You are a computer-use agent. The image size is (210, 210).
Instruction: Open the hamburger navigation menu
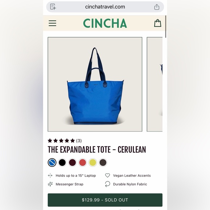52,23
